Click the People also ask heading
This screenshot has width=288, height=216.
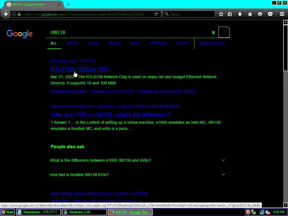click(67, 147)
